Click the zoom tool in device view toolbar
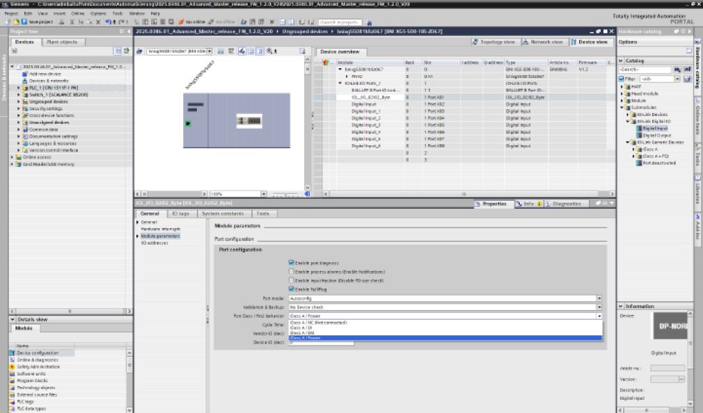The width and height of the screenshot is (703, 413). [270, 51]
